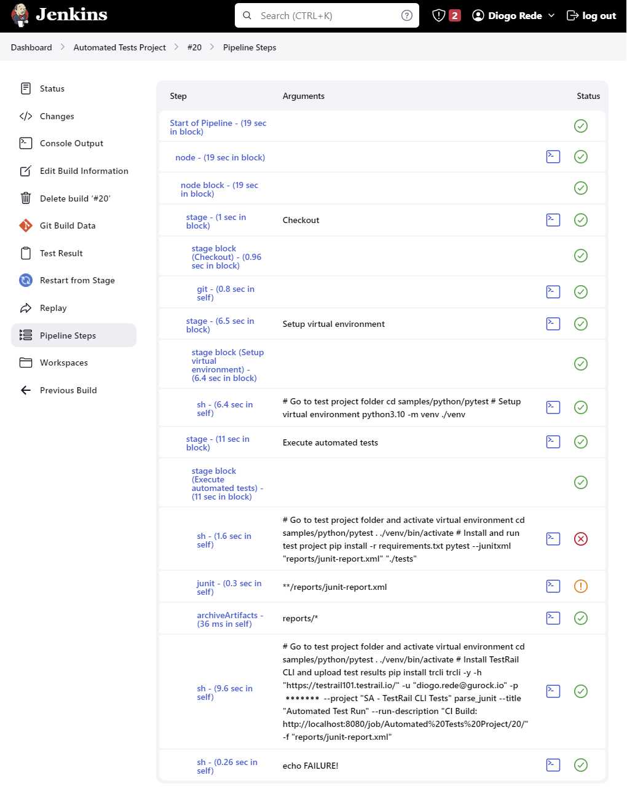Open console icon for junit step

pos(553,586)
